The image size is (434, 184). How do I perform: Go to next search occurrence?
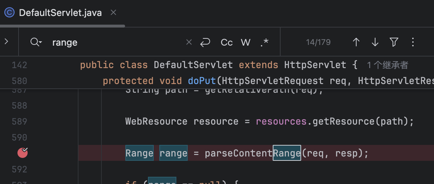point(375,42)
